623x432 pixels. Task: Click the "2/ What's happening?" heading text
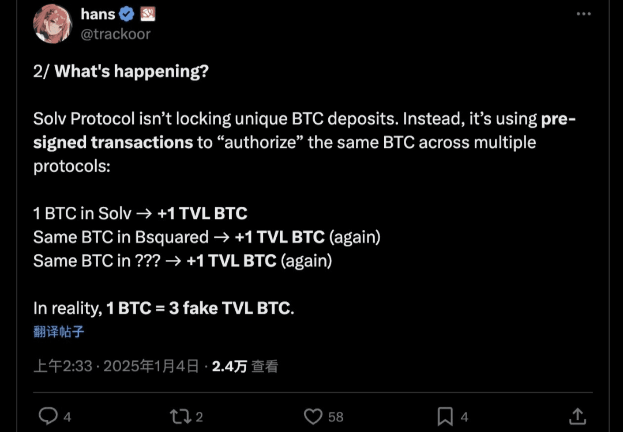pyautogui.click(x=121, y=72)
